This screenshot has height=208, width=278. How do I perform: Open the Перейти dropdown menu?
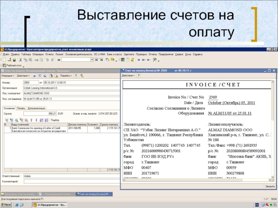(66, 76)
